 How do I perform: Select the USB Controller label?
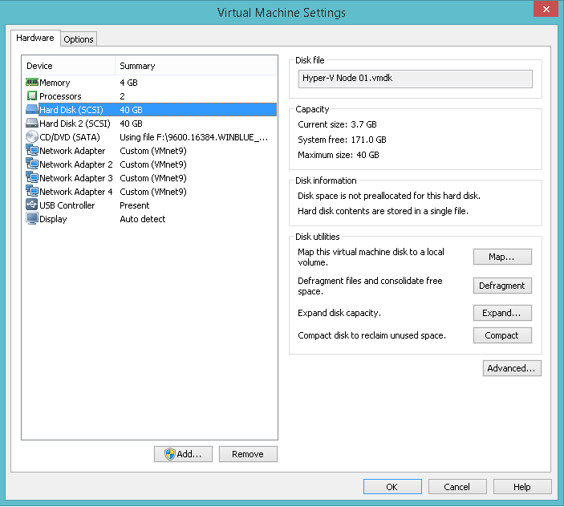click(x=67, y=205)
